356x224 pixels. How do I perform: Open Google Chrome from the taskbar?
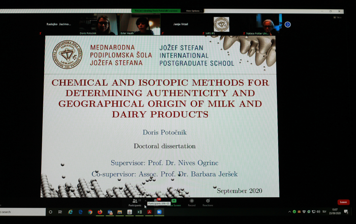coord(90,212)
